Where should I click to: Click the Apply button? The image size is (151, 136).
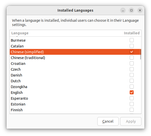tap(131, 121)
